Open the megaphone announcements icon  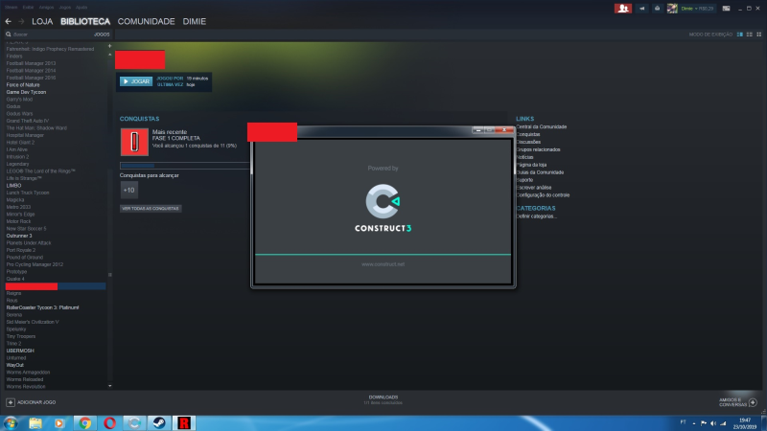click(x=641, y=9)
